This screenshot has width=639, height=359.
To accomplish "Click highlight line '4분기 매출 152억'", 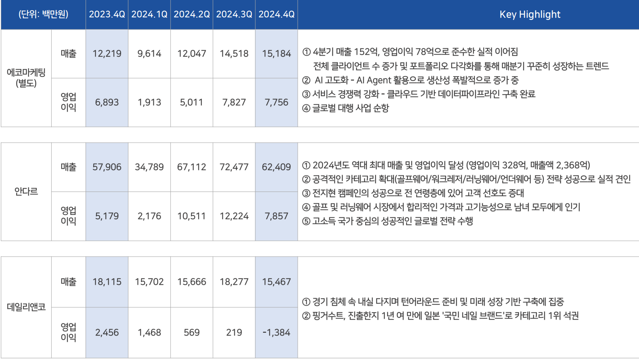I will (x=410, y=52).
